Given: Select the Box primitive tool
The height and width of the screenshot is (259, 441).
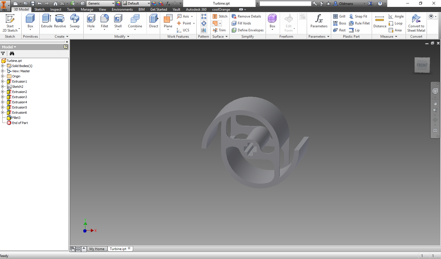Looking at the screenshot, I should point(30,22).
